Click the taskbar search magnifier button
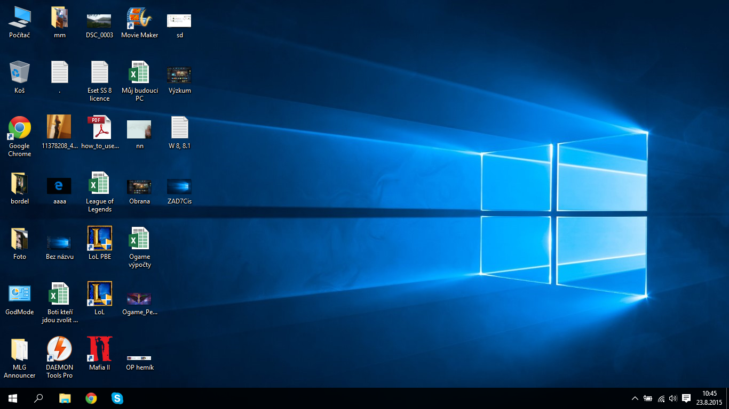Screen dimensions: 729x409 pyautogui.click(x=38, y=398)
